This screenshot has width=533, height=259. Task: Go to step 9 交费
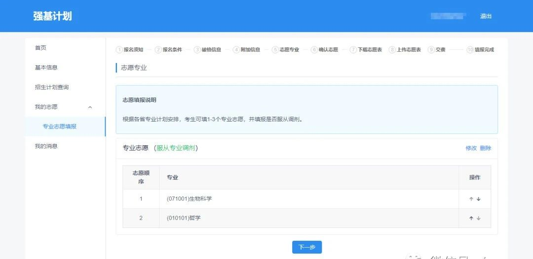[437, 50]
